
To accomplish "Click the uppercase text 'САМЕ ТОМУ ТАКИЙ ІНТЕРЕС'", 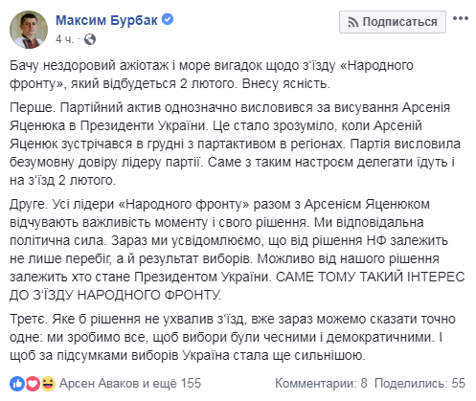I will point(370,277).
